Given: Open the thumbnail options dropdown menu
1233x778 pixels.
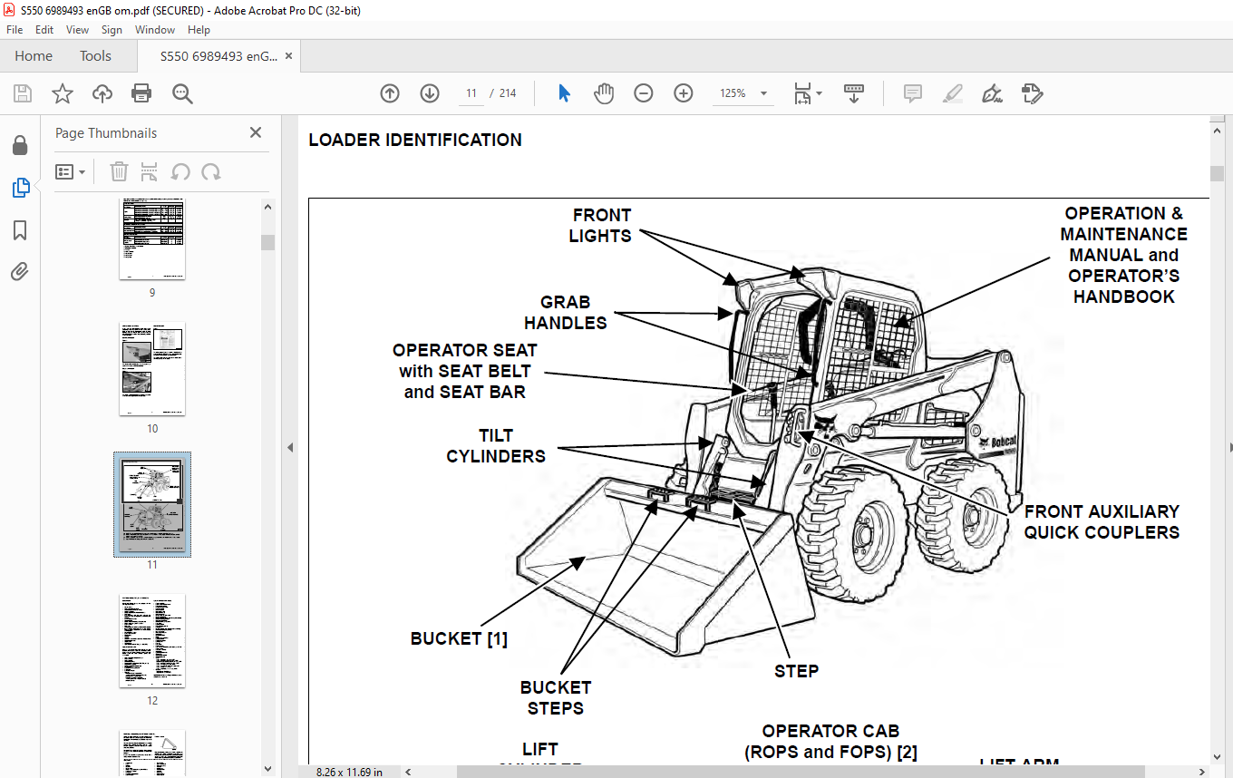Looking at the screenshot, I should pos(70,171).
